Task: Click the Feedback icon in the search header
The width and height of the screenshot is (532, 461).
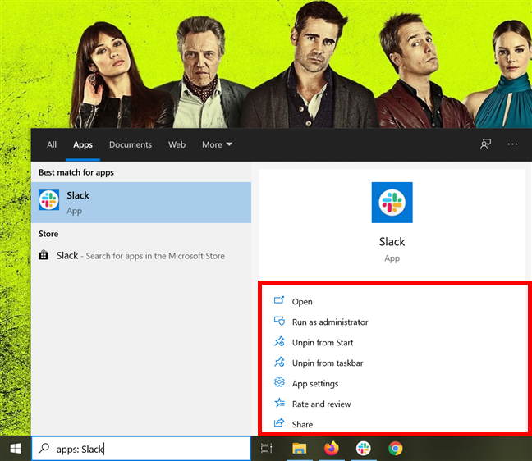Action: (x=485, y=144)
